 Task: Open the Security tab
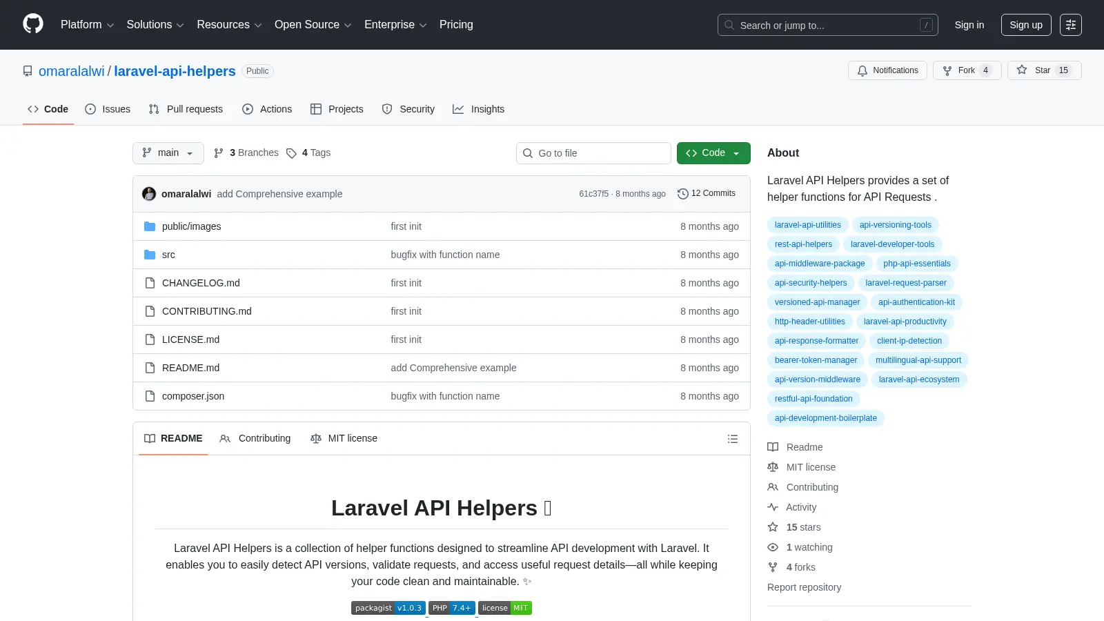[x=408, y=109]
